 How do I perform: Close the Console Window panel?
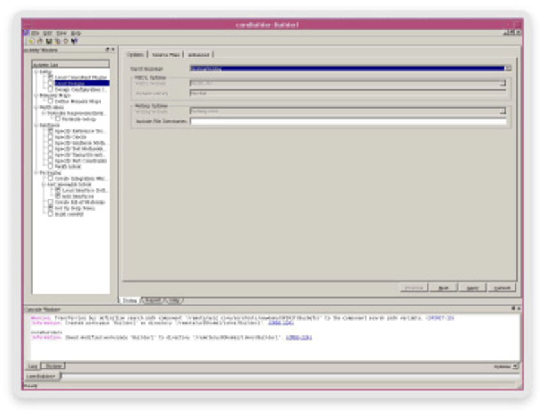[518, 309]
